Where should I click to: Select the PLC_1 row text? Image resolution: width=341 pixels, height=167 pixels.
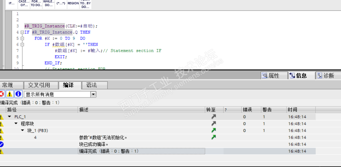20,117
